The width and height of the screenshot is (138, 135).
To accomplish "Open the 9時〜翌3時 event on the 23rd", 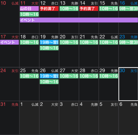I will tap(128, 42).
